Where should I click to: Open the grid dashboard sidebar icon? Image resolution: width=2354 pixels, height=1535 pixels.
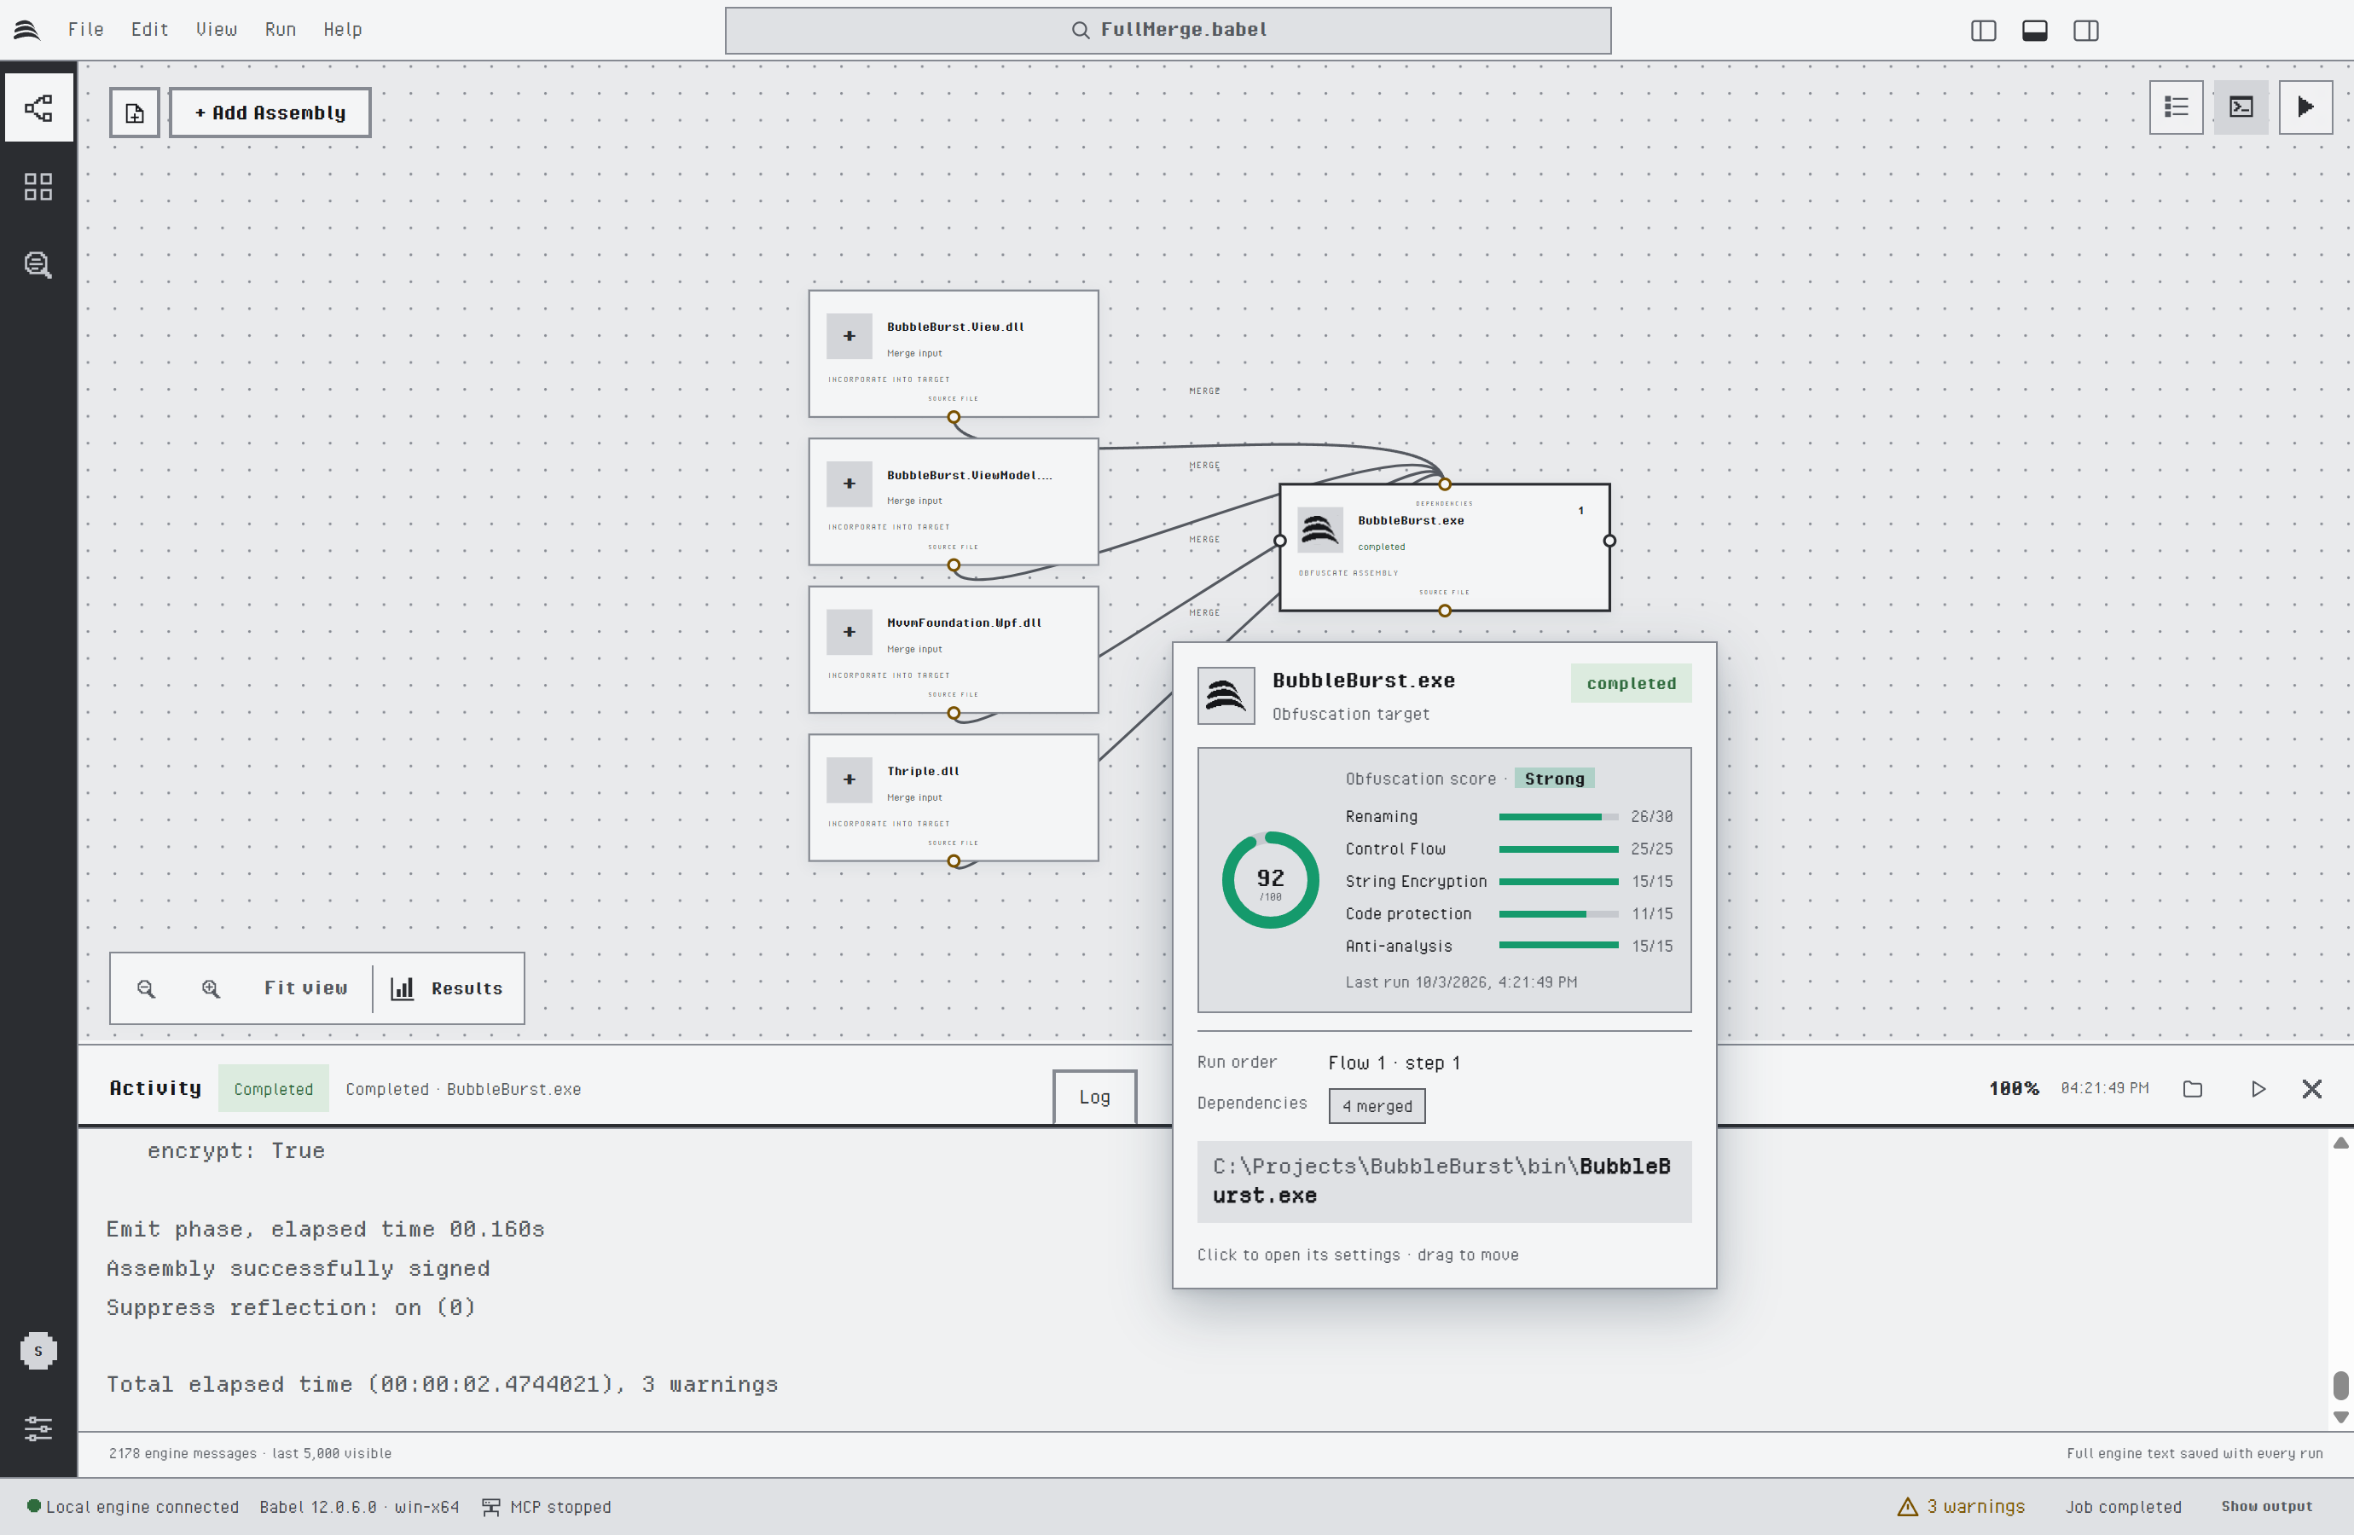pyautogui.click(x=38, y=187)
